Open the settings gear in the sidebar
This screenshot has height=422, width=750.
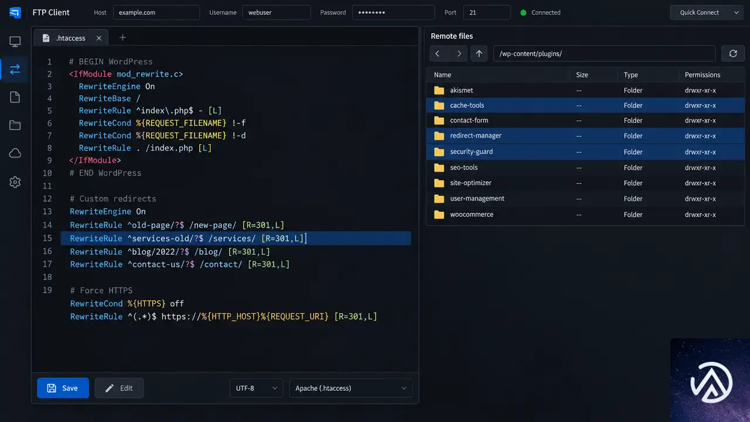point(15,182)
